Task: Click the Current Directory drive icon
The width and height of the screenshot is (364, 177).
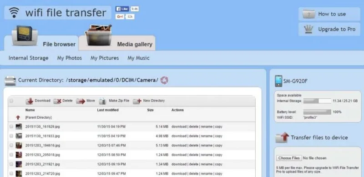Action: (x=10, y=81)
